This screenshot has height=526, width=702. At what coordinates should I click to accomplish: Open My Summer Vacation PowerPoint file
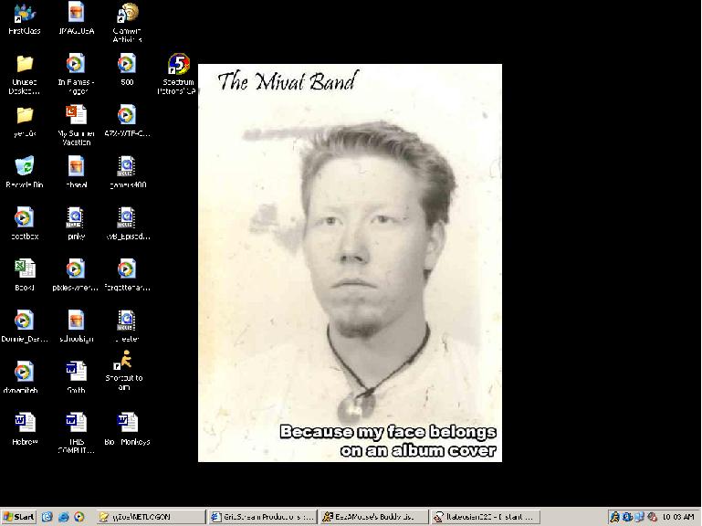point(76,115)
